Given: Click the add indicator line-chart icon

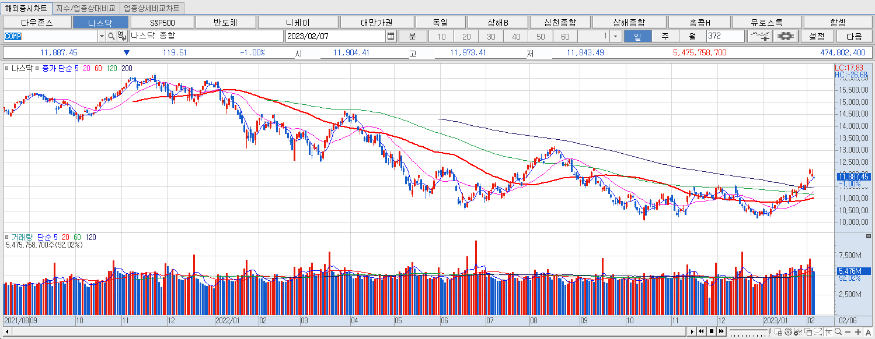Looking at the screenshot, I should point(759,36).
